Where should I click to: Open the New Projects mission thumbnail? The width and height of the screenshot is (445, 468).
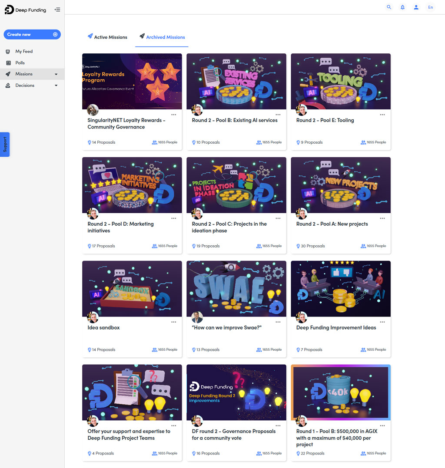(341, 185)
